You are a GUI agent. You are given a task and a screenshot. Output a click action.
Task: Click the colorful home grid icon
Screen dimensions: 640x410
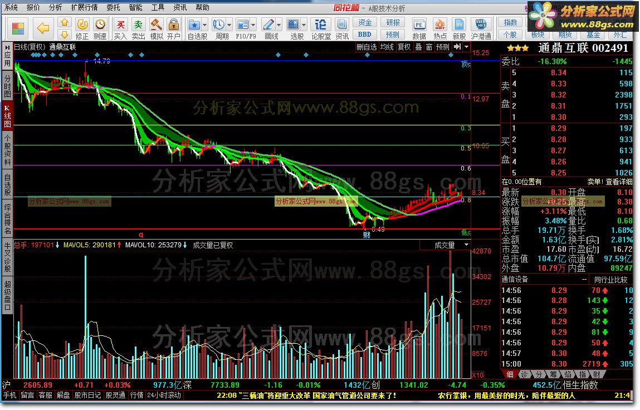(18, 28)
